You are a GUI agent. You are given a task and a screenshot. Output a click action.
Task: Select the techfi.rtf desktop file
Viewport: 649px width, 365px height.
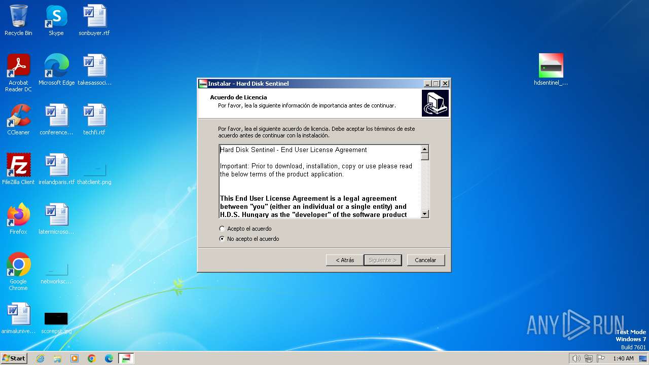point(94,120)
